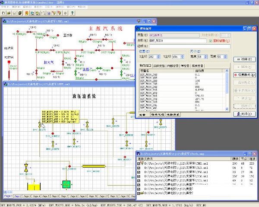
Task: Click the orange module toolbar icon
Action: pos(27,13)
